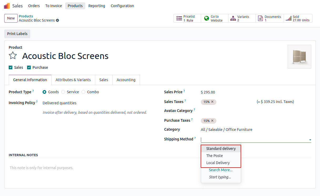This screenshot has height=196, width=320.
Task: Click the Odoo Sales app logo icon
Action: pyautogui.click(x=7, y=6)
